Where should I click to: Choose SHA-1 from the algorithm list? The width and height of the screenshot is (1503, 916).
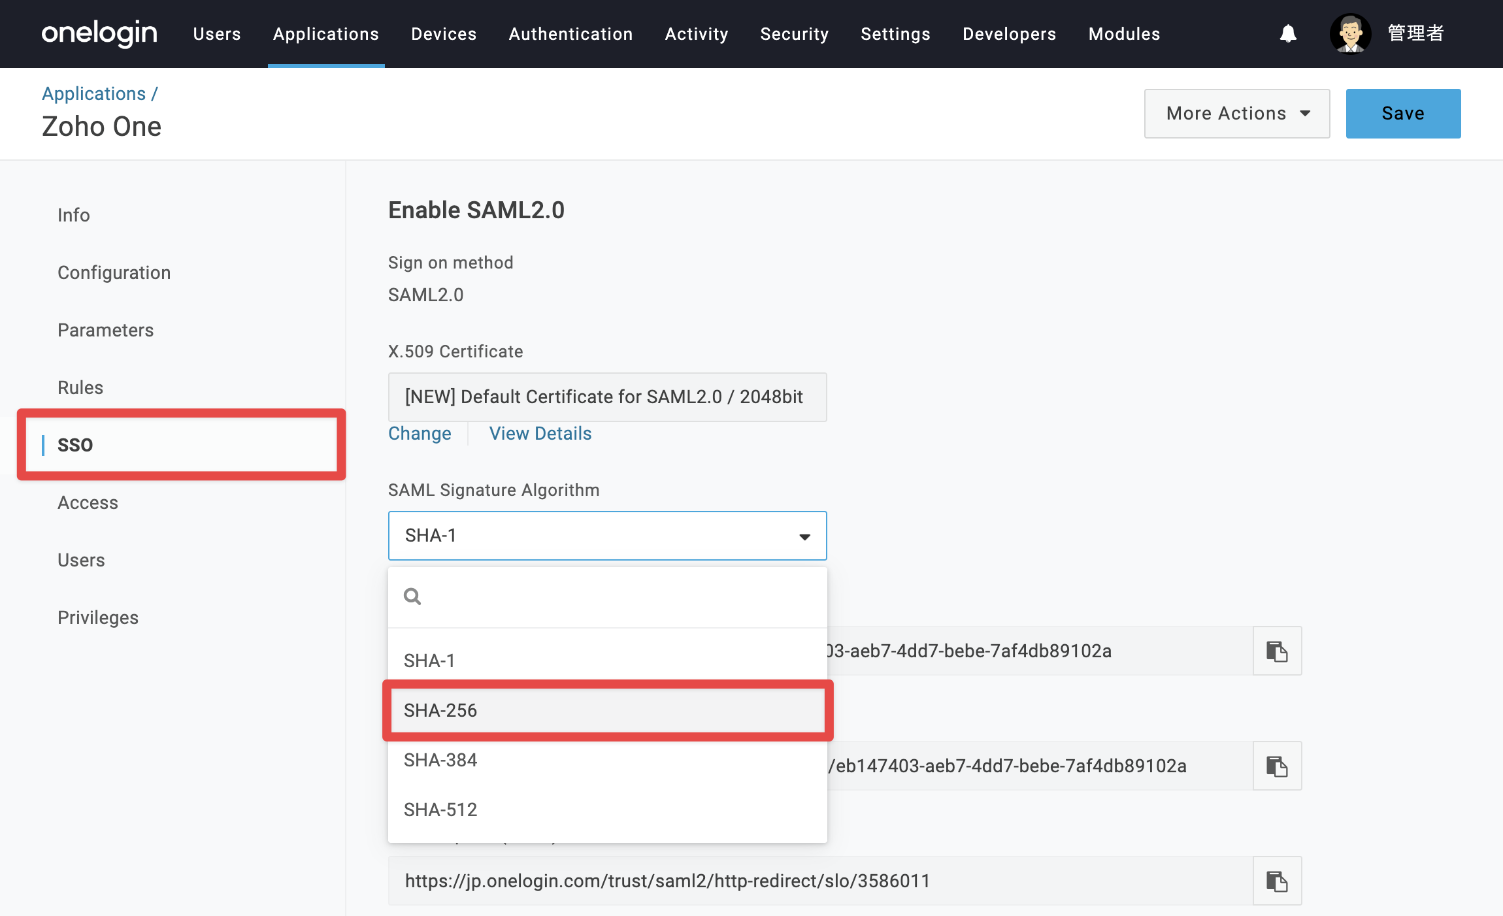tap(608, 661)
